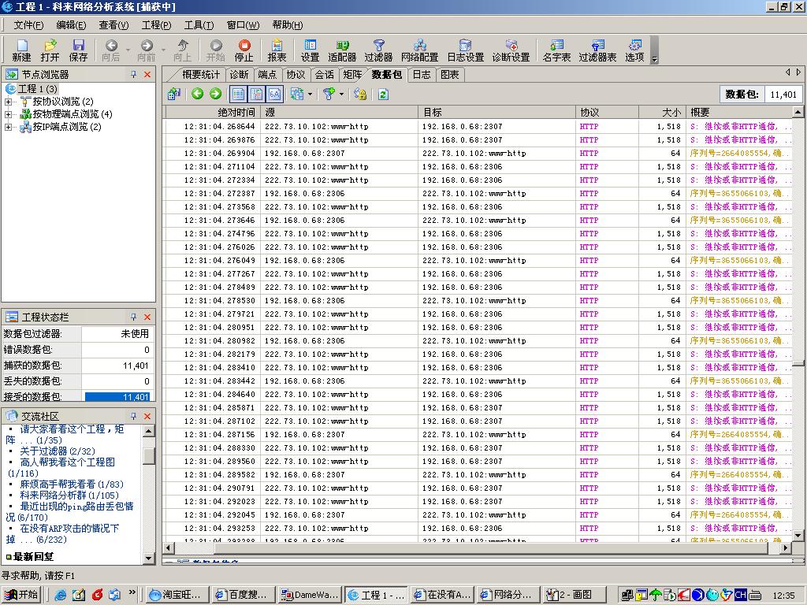Image resolution: width=807 pixels, height=605 pixels.
Task: Expand the 按IP端点浏览 tree node
Action: (x=9, y=127)
